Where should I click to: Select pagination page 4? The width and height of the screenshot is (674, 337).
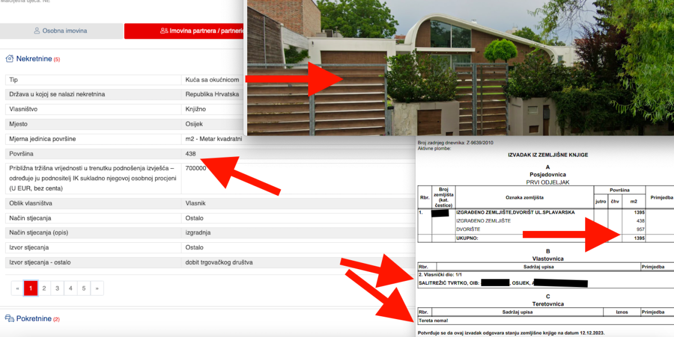coord(70,288)
